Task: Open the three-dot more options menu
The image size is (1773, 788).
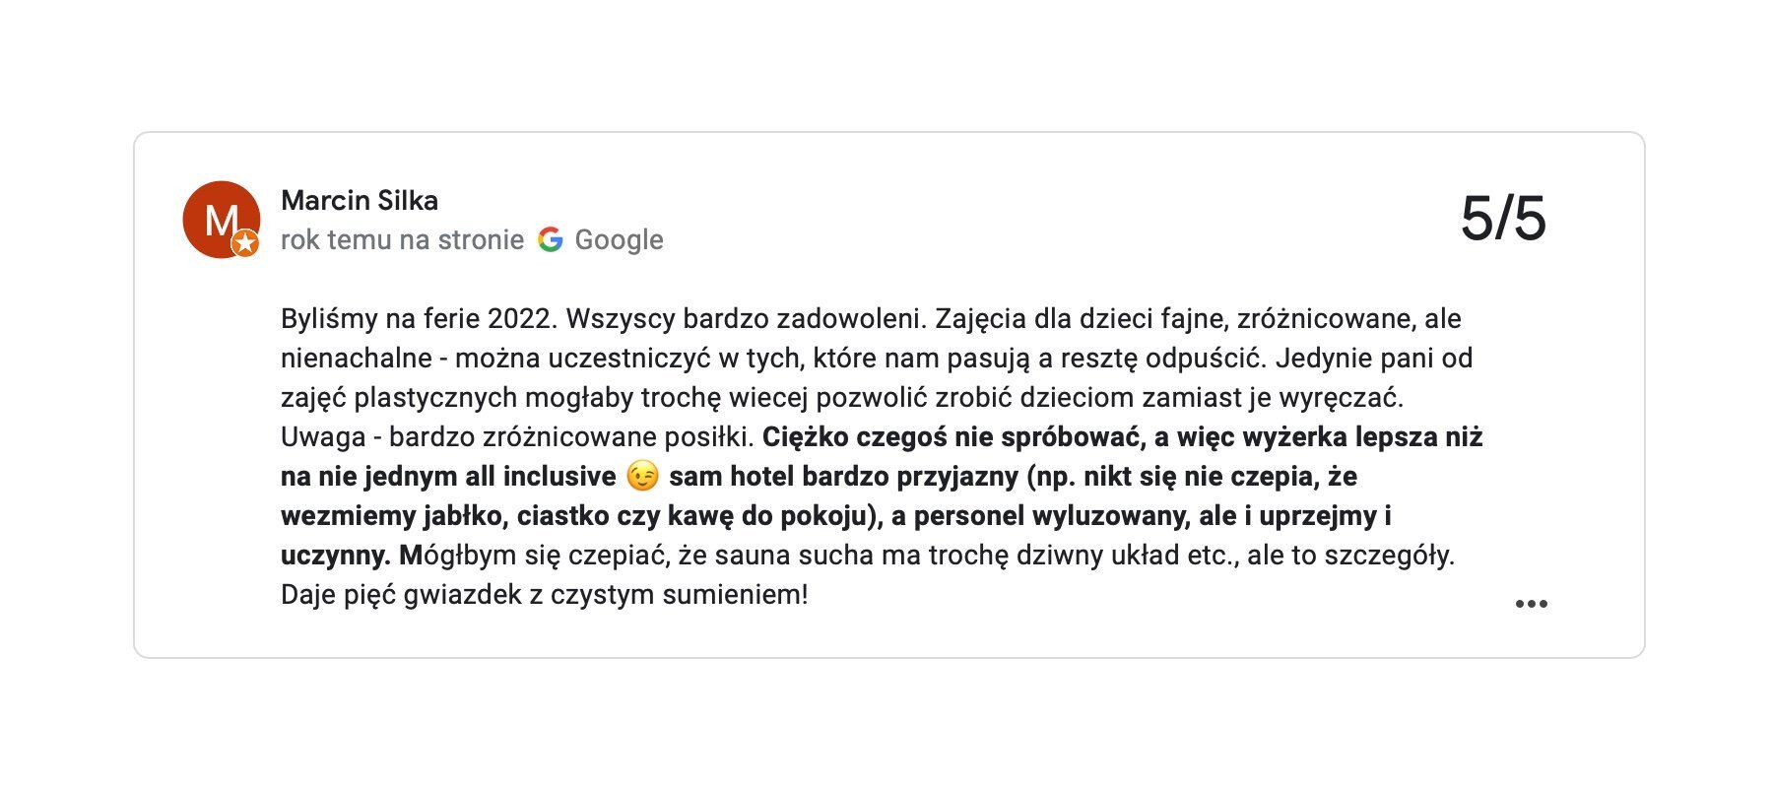Action: pos(1531,604)
